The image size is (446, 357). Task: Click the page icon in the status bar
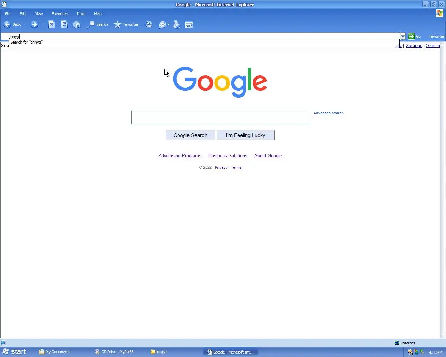tap(3, 343)
